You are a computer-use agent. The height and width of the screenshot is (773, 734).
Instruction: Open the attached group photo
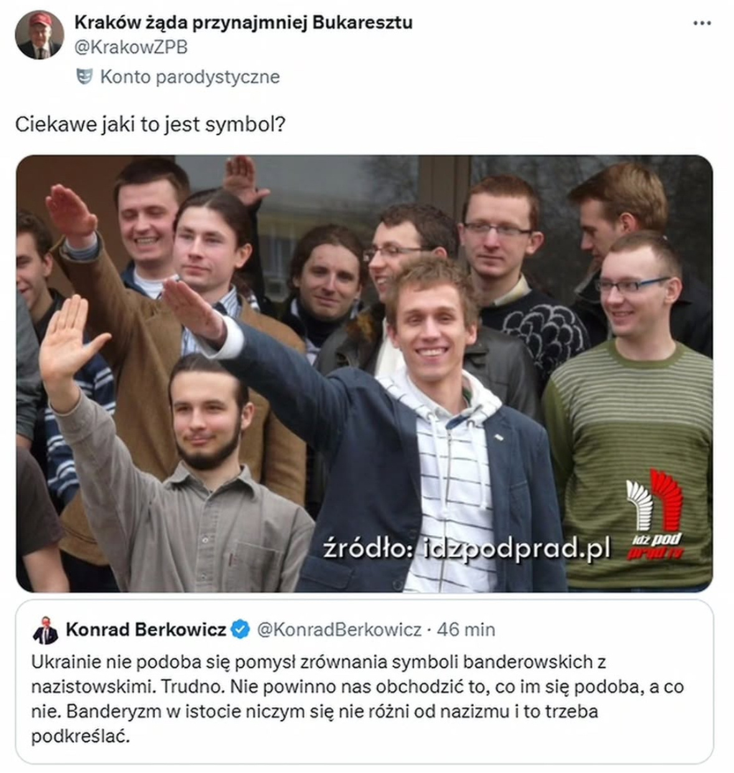pyautogui.click(x=364, y=373)
